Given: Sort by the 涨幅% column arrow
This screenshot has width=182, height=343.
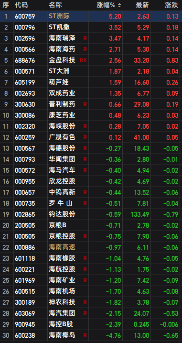Looking at the screenshot, I should pos(119,5).
